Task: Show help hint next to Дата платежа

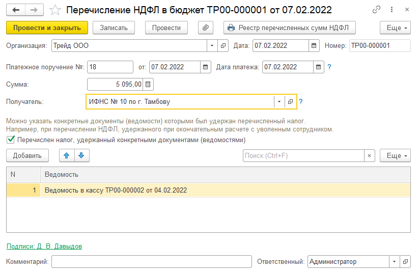Action: tap(329, 67)
